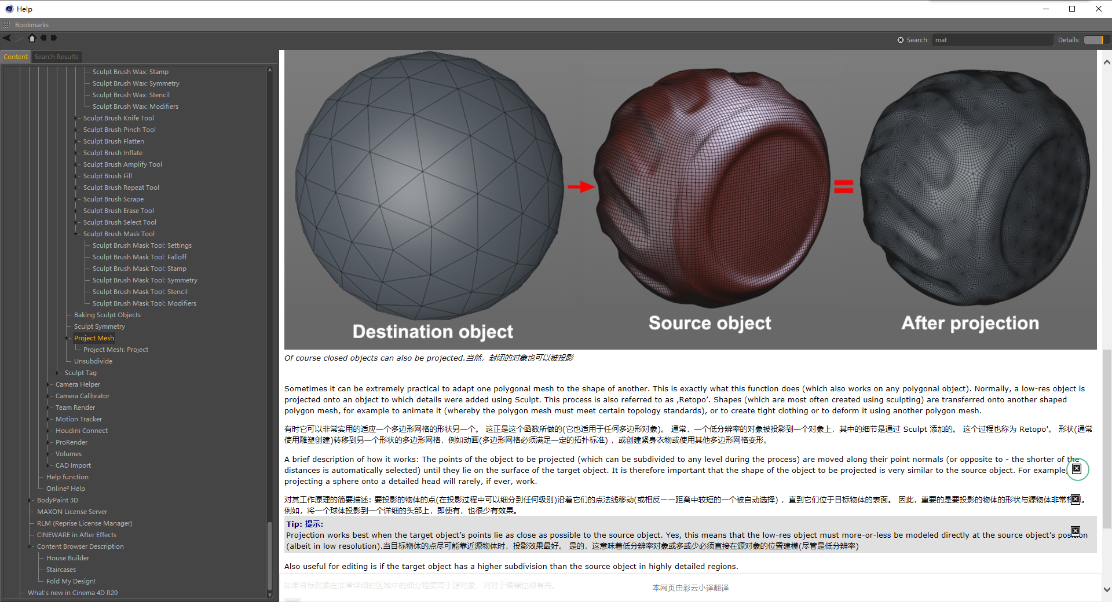Open the Bookmarks menu
Image resolution: width=1112 pixels, height=602 pixels.
pyautogui.click(x=32, y=25)
